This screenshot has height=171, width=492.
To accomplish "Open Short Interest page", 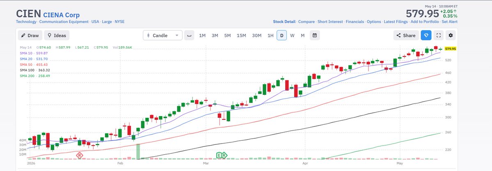I will coord(330,22).
